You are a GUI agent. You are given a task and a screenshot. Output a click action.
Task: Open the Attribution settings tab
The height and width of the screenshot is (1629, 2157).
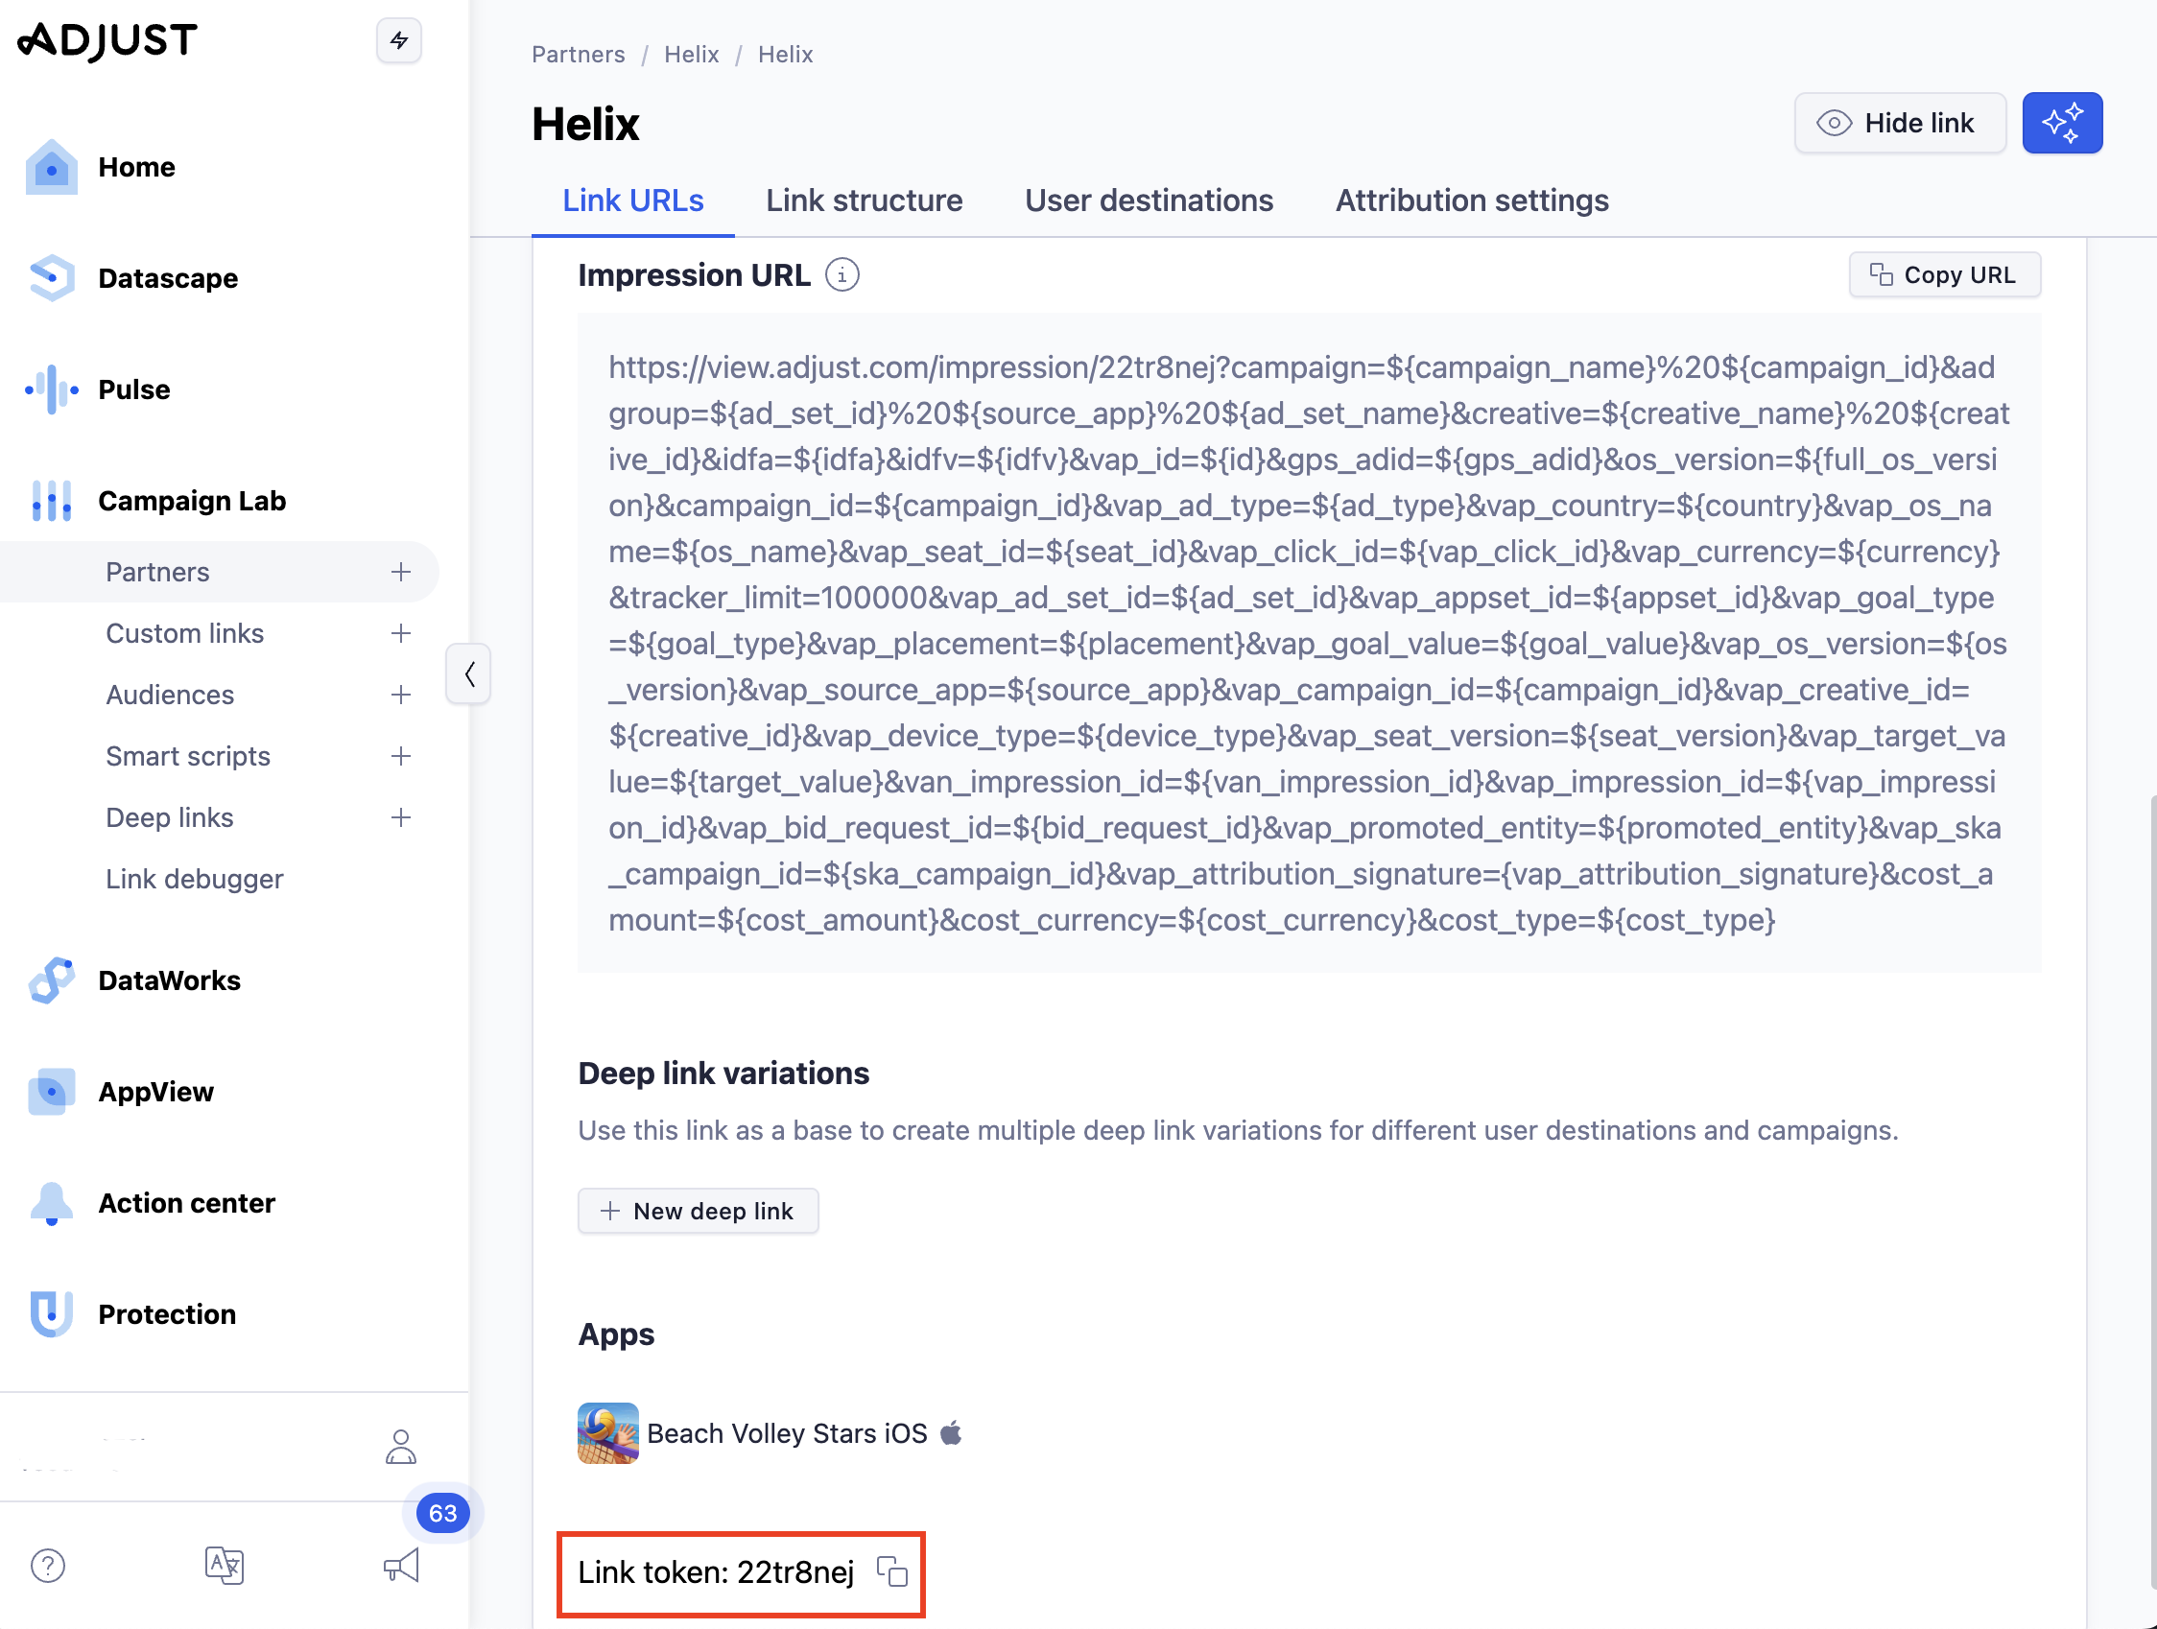(1472, 200)
